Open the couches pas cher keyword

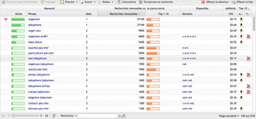point(38,48)
